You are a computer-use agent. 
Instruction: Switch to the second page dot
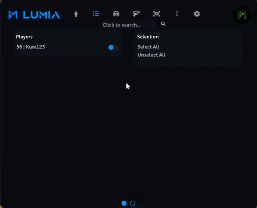pos(133,203)
